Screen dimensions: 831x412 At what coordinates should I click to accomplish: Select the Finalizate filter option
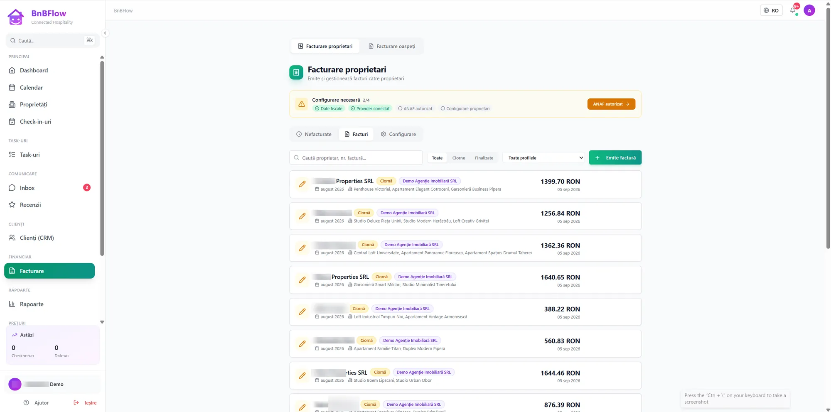(x=484, y=158)
